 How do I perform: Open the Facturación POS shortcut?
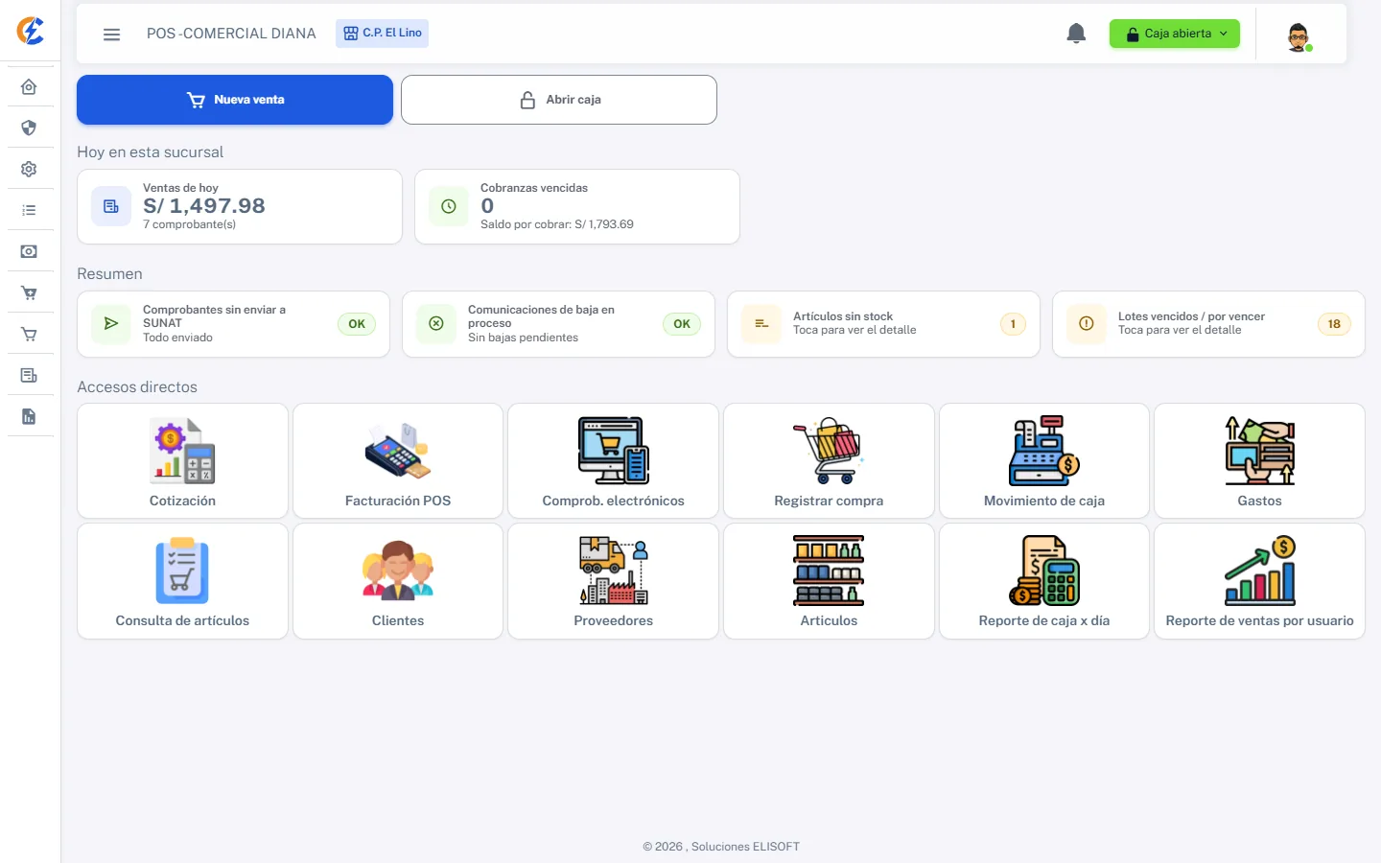(x=398, y=461)
